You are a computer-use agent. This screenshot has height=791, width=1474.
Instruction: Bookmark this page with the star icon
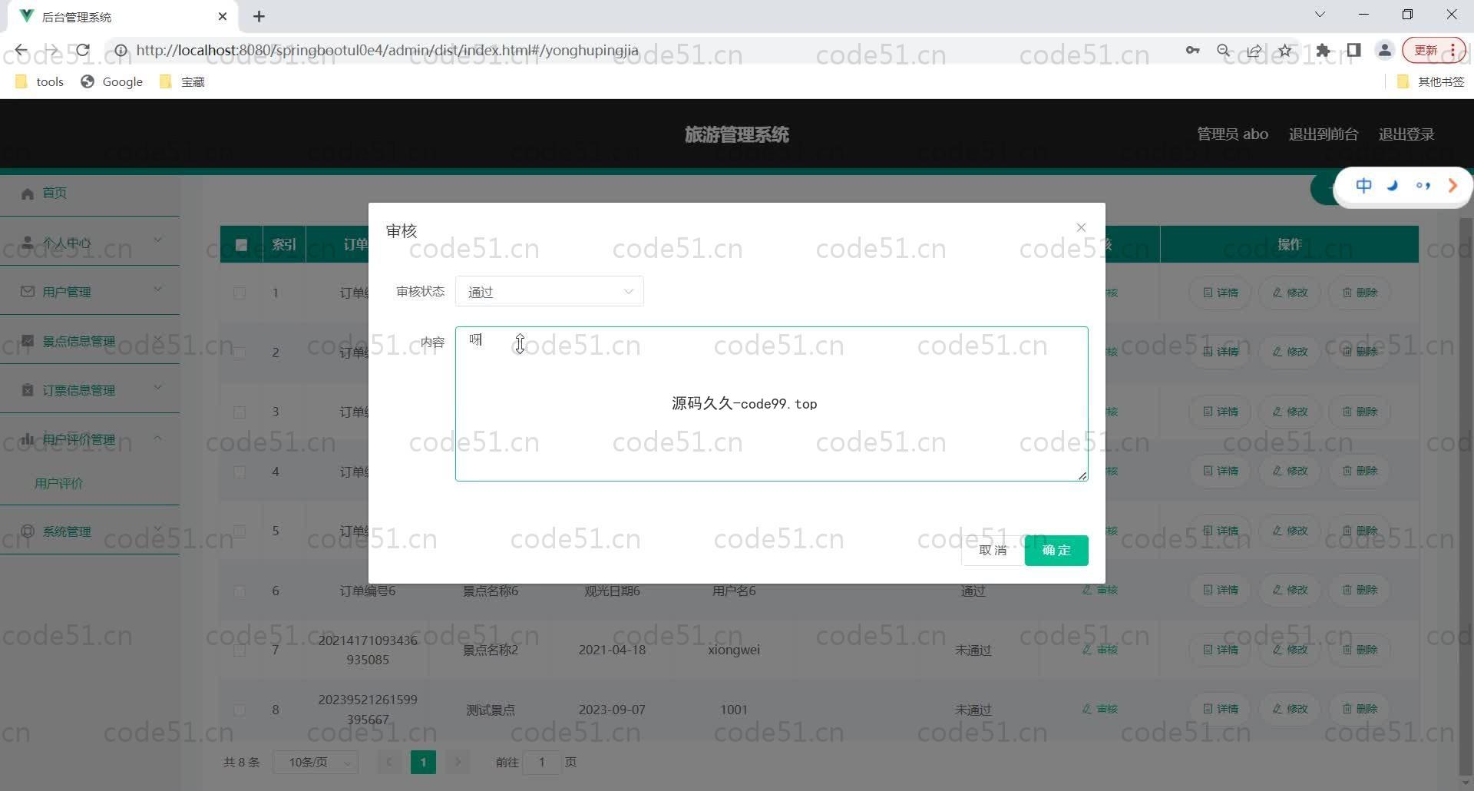[1285, 51]
